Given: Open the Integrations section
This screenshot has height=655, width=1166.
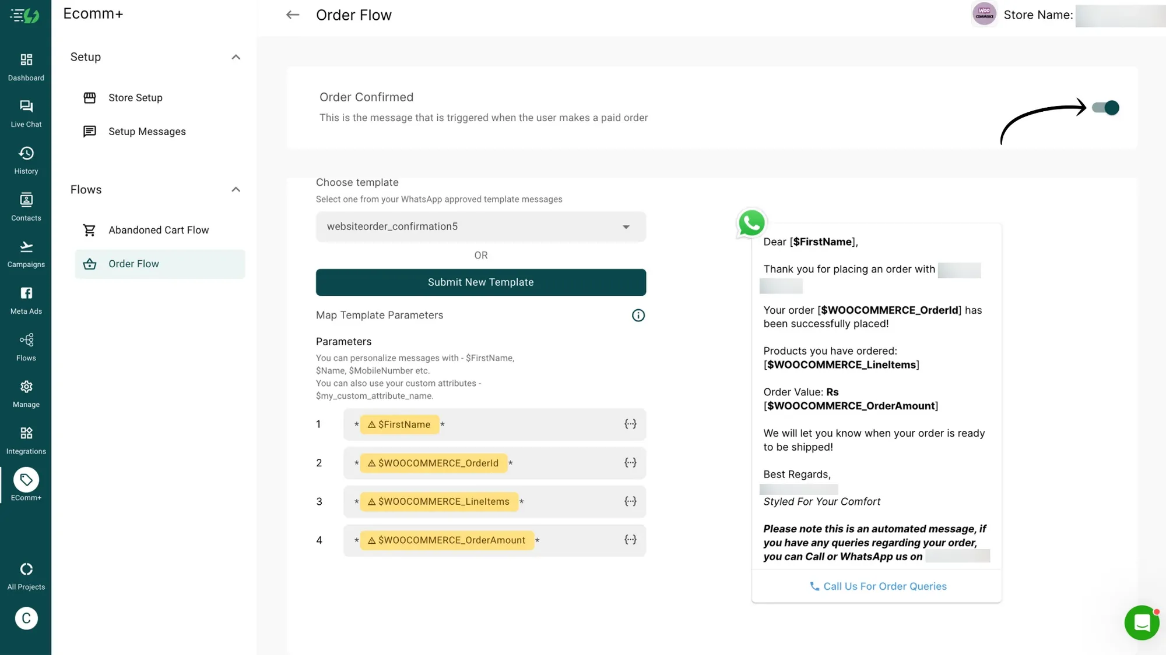Looking at the screenshot, I should pyautogui.click(x=26, y=439).
